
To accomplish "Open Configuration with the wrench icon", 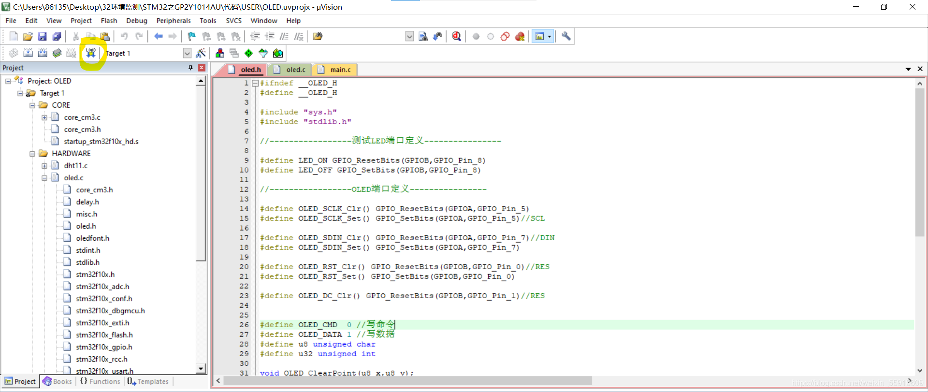I will [x=566, y=36].
